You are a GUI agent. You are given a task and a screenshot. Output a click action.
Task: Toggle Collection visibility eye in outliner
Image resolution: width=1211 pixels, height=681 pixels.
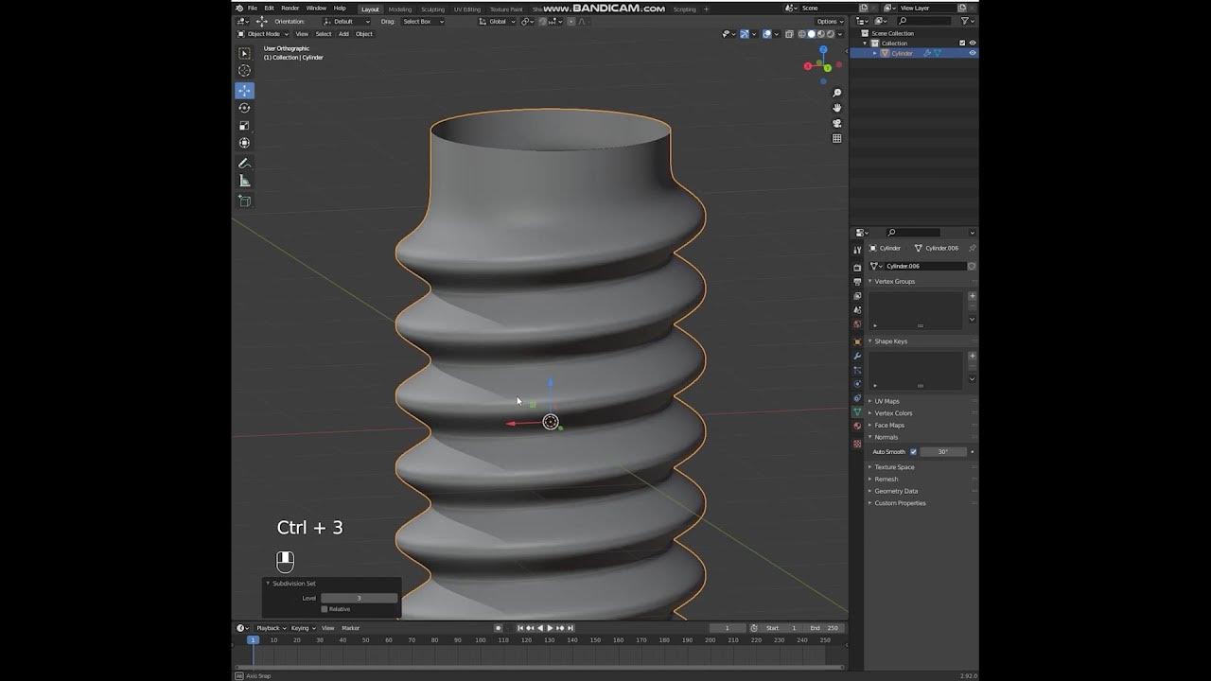coord(973,43)
